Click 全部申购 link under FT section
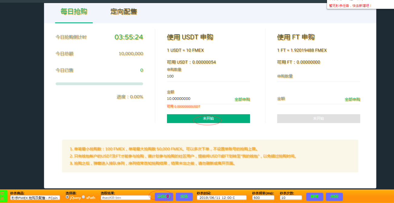 (x=352, y=99)
